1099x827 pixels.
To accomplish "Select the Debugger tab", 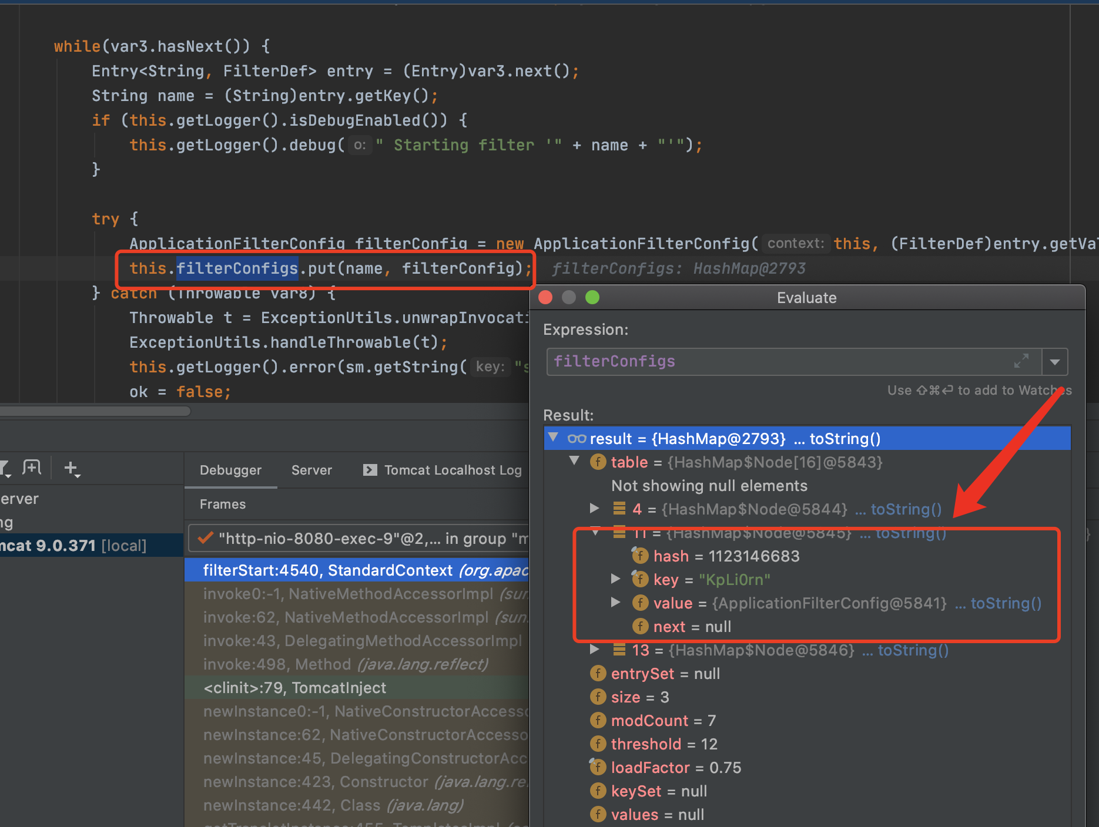I will (230, 470).
